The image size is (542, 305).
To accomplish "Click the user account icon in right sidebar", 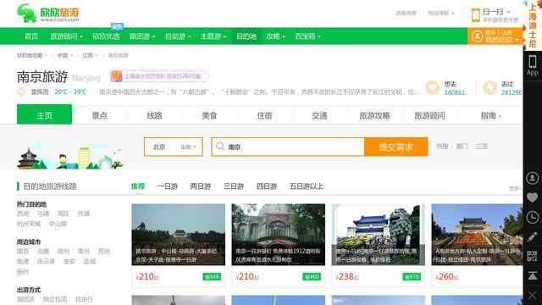I will coord(533,178).
